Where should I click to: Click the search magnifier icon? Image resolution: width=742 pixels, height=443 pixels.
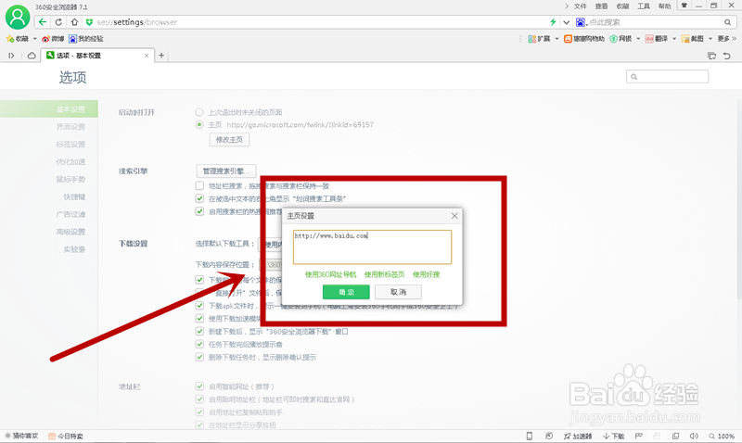(x=727, y=22)
